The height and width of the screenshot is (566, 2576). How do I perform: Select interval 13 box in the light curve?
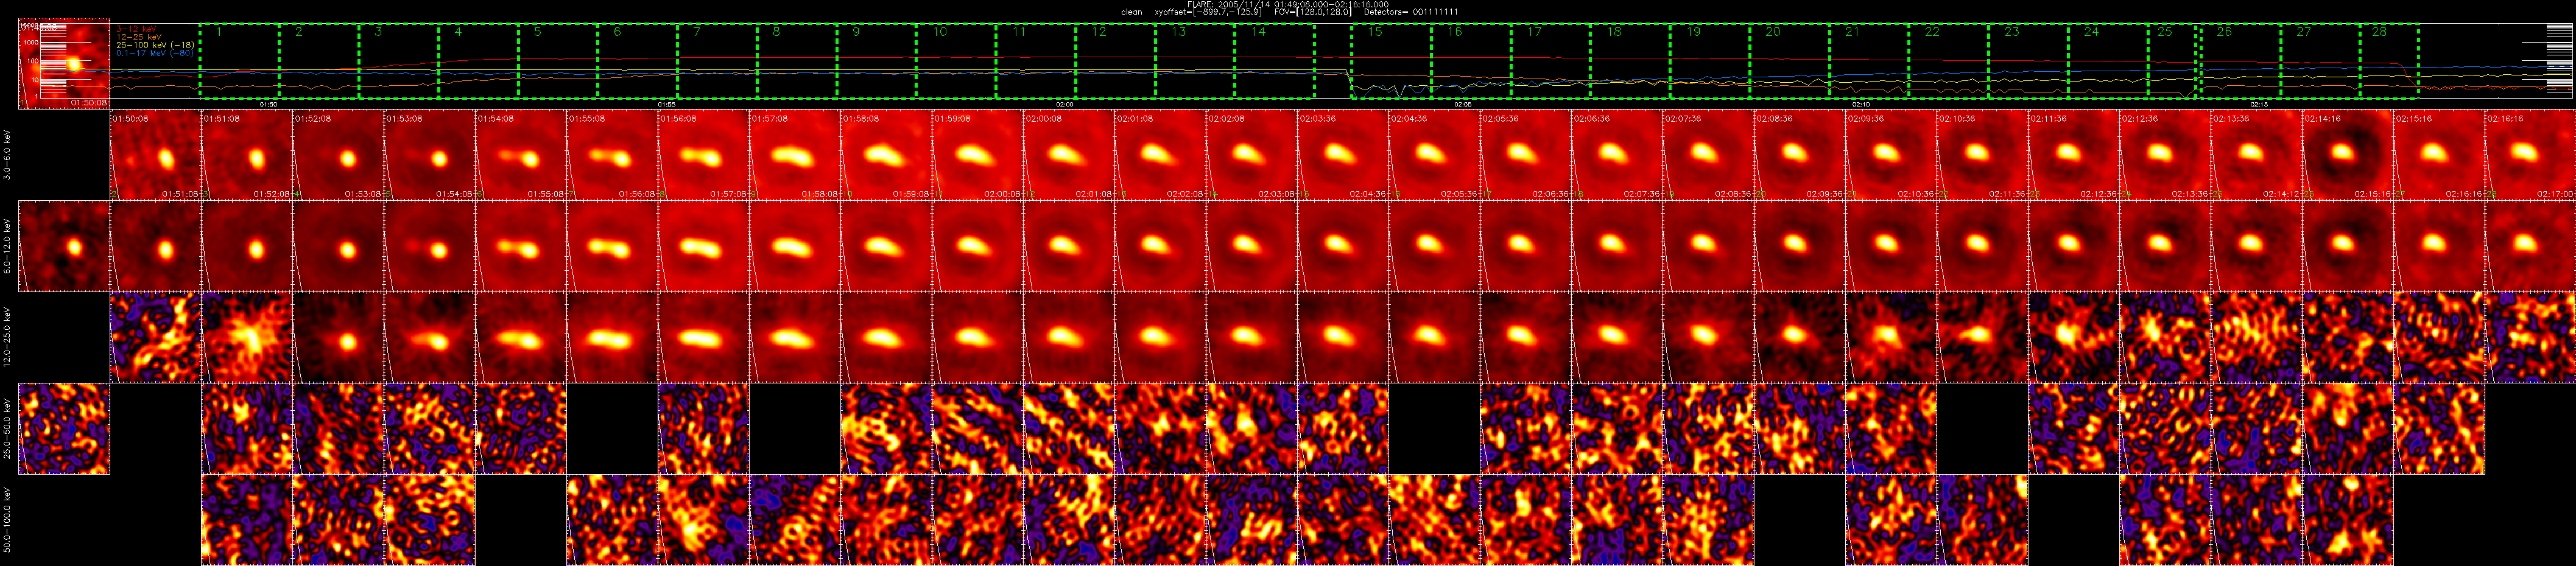1195,61
